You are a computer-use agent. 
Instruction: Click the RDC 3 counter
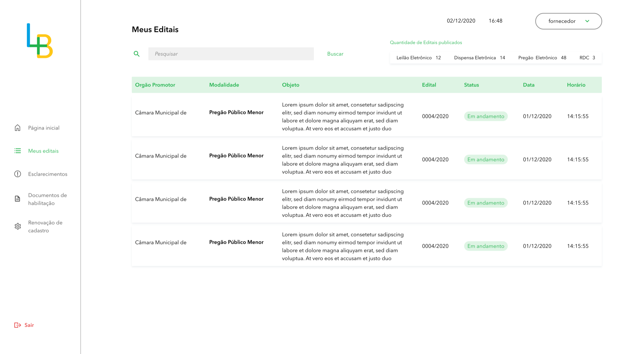(587, 58)
